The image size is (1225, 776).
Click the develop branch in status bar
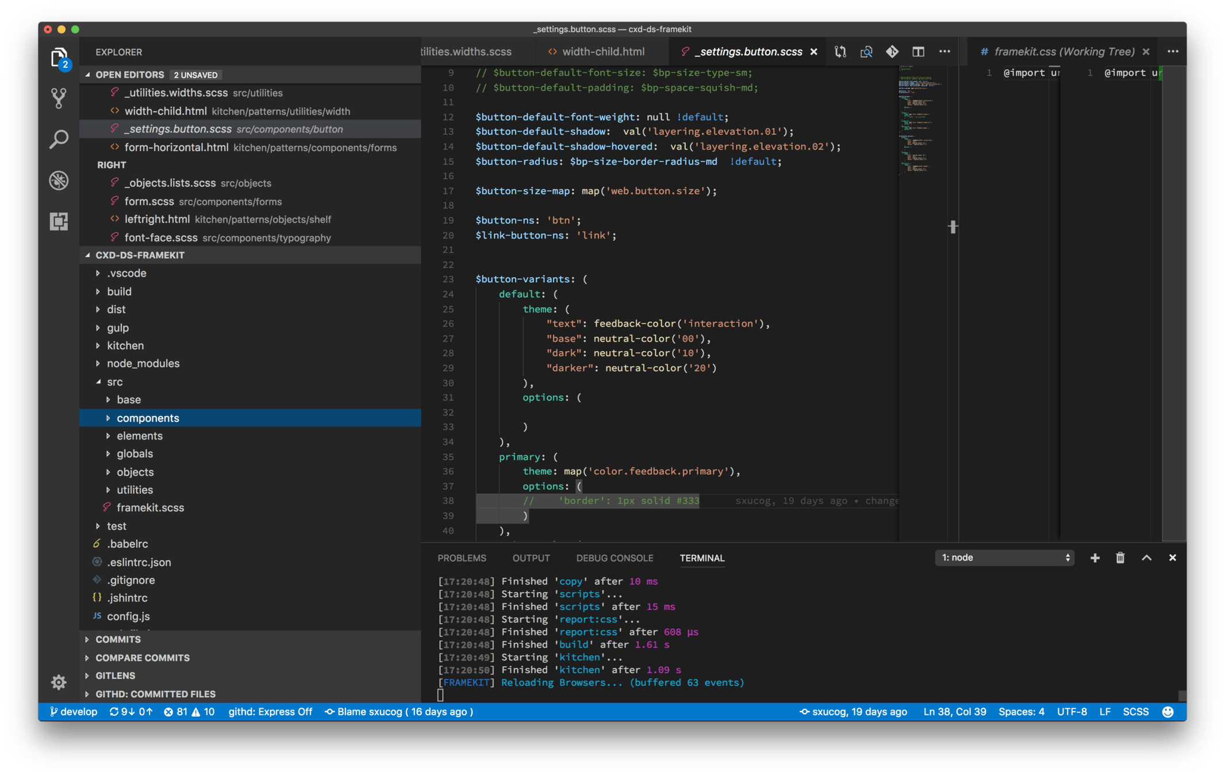(74, 712)
